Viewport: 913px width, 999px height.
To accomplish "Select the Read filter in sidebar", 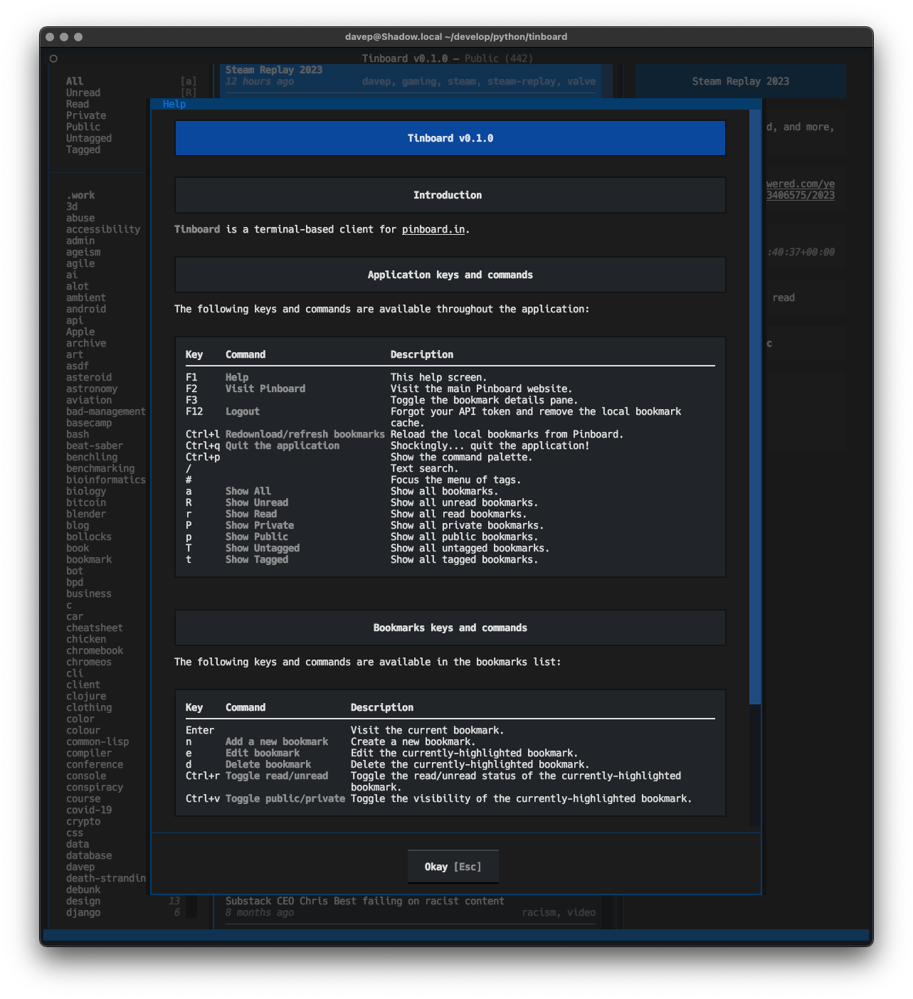I will 78,104.
